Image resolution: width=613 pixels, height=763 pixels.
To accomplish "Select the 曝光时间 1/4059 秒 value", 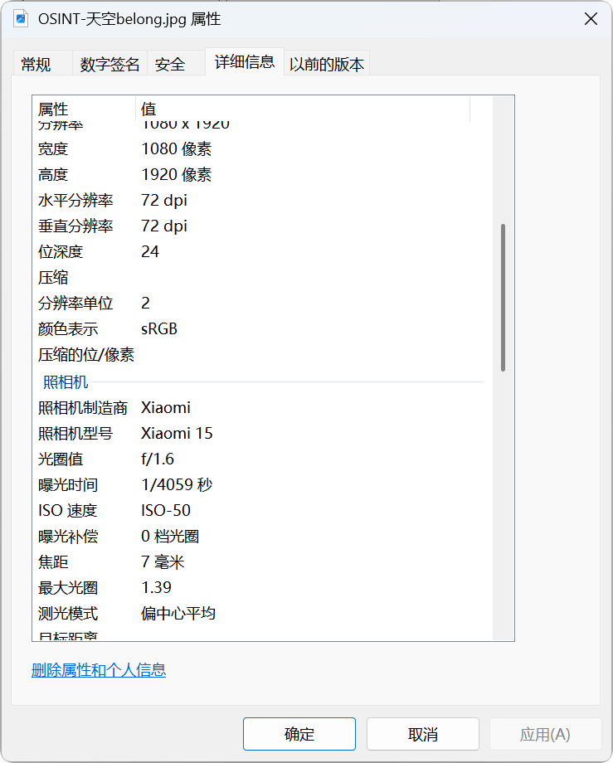I will click(x=177, y=484).
